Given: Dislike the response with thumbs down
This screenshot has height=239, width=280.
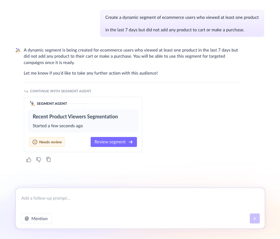Looking at the screenshot, I should click(x=39, y=160).
